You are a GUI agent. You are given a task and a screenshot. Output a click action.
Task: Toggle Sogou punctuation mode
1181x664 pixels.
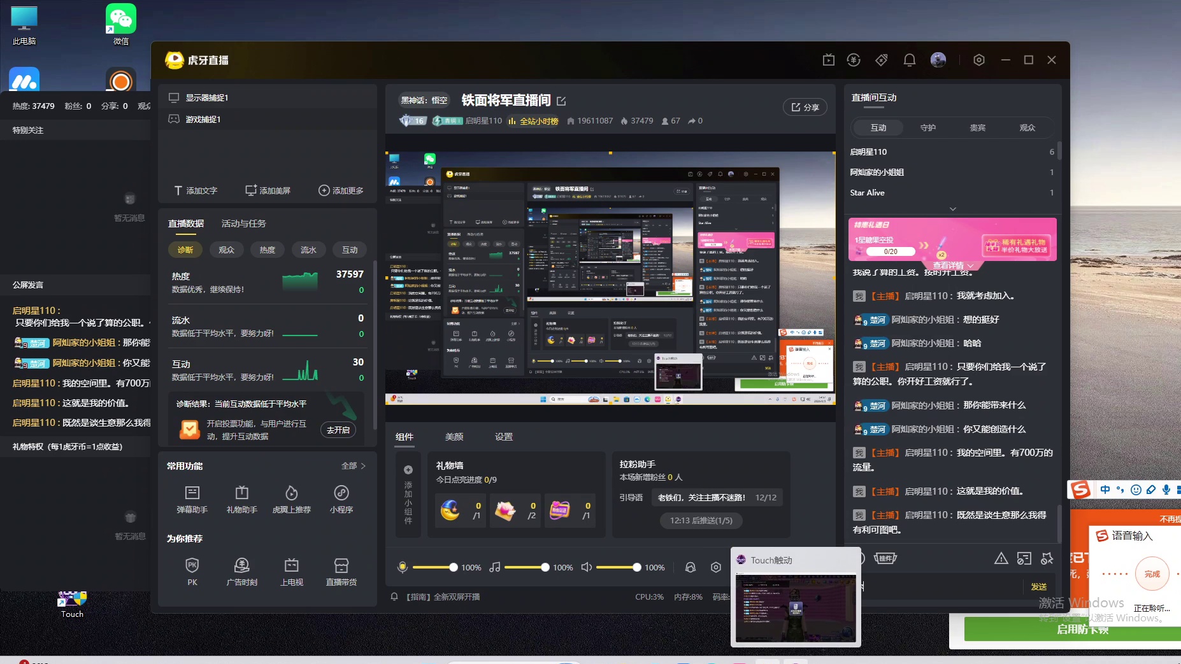point(1120,490)
